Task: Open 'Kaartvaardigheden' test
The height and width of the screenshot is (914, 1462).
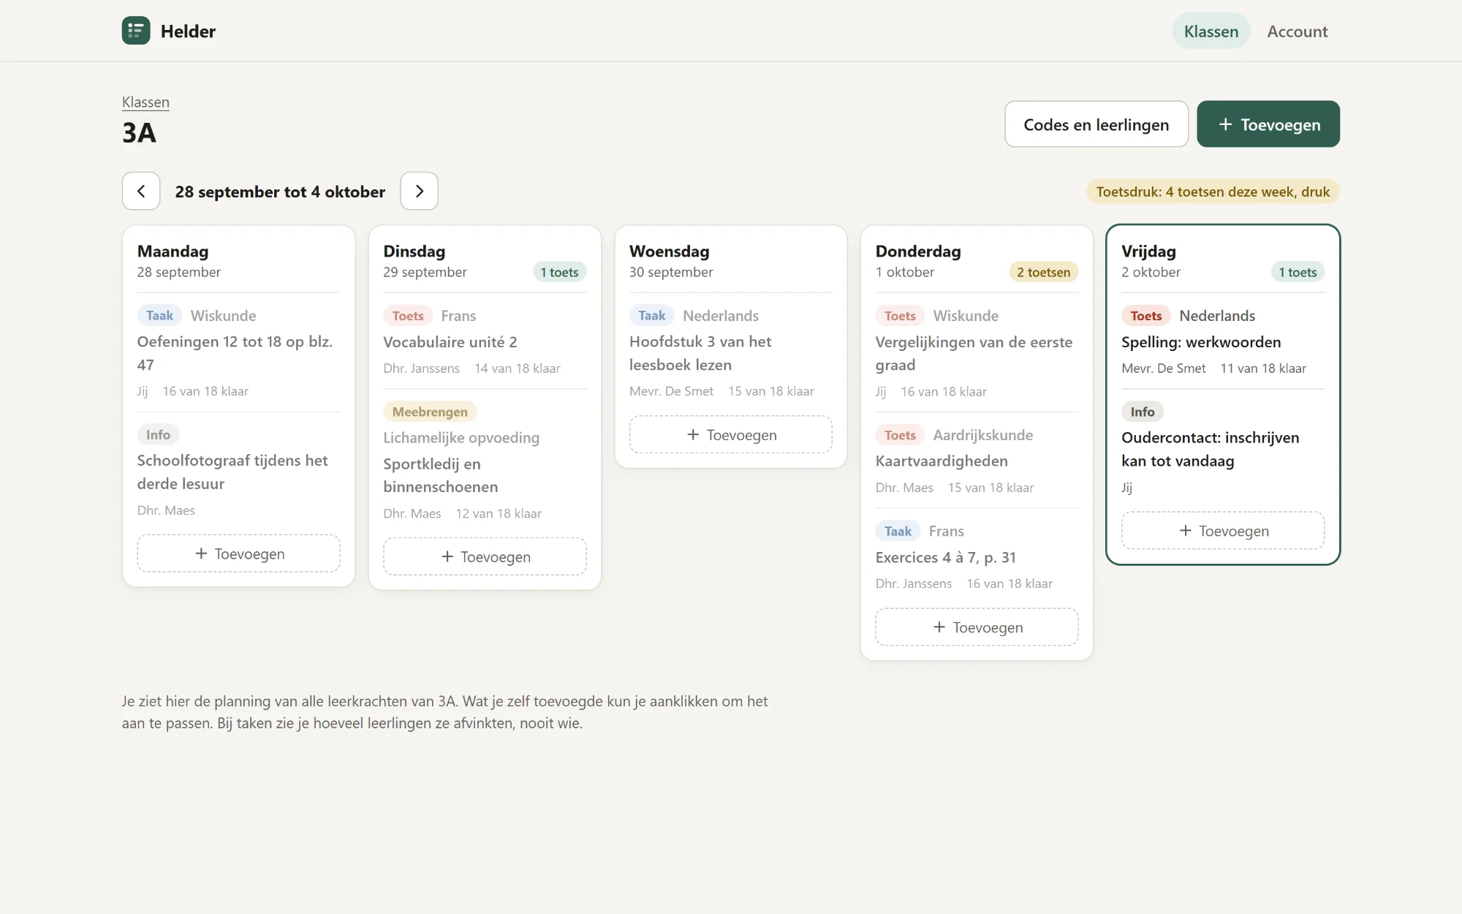Action: (x=942, y=461)
